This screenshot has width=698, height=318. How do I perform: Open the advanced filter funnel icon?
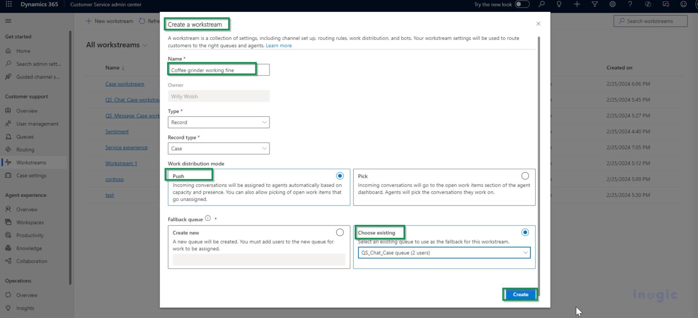[594, 5]
